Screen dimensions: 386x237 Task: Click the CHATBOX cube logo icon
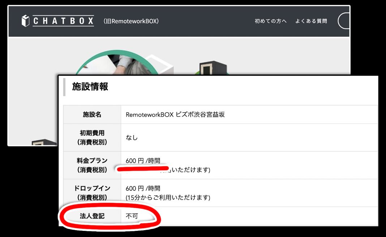(25, 21)
